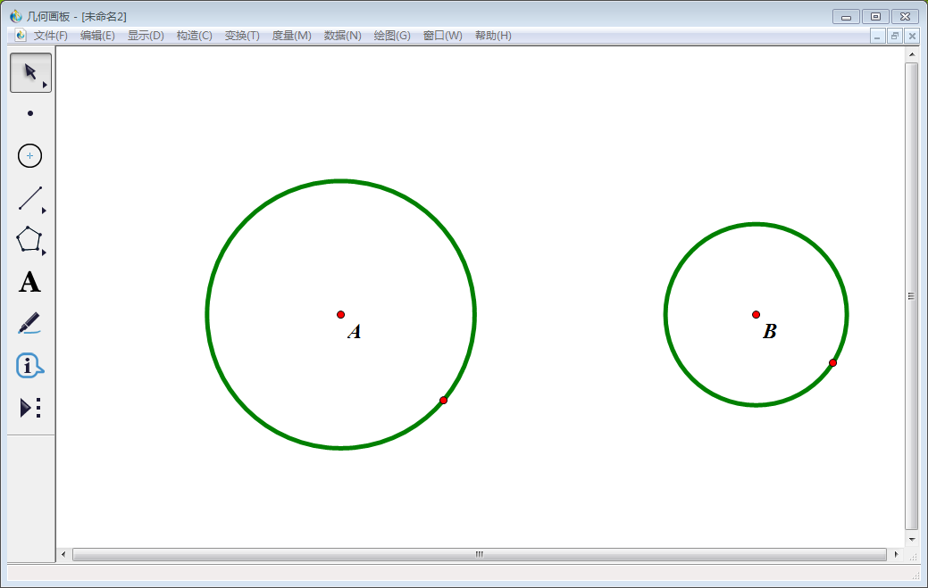Screen dimensions: 928x588
Task: Select center point A of large circle
Action: point(341,314)
